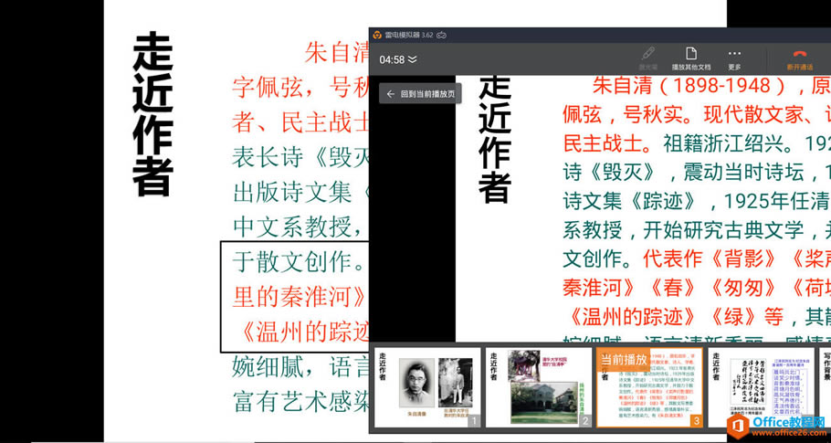Screen dimensions: 831x443
Task: Click 表长诗《毁灭 text in background slide
Action: tap(300, 157)
